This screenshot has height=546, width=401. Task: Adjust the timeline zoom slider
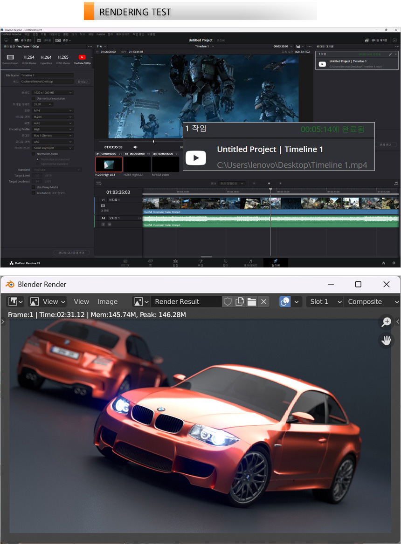point(269,183)
